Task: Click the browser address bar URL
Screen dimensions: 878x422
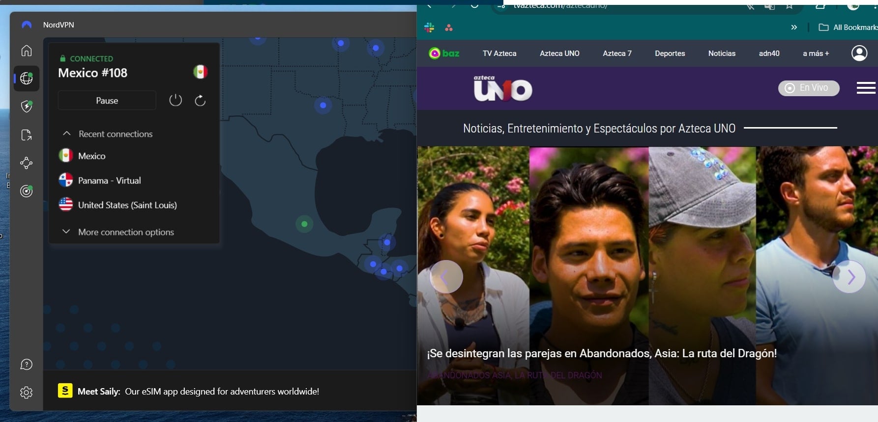Action: tap(560, 6)
